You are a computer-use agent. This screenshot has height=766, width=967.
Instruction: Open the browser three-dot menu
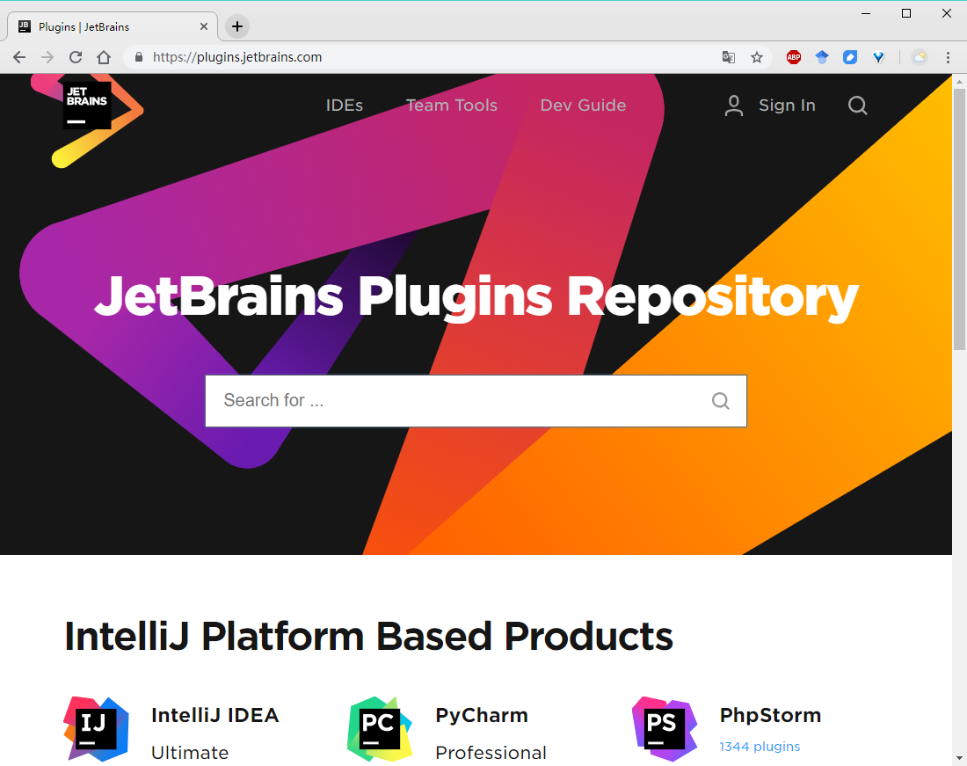[948, 57]
